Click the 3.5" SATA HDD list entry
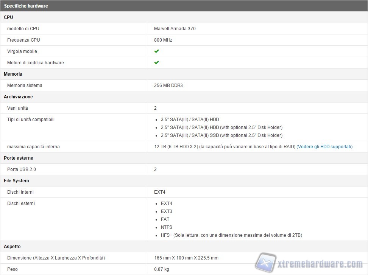 pos(190,120)
